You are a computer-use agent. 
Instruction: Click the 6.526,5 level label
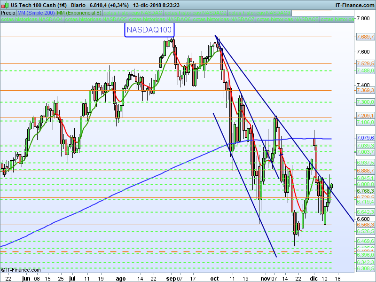click(365, 231)
